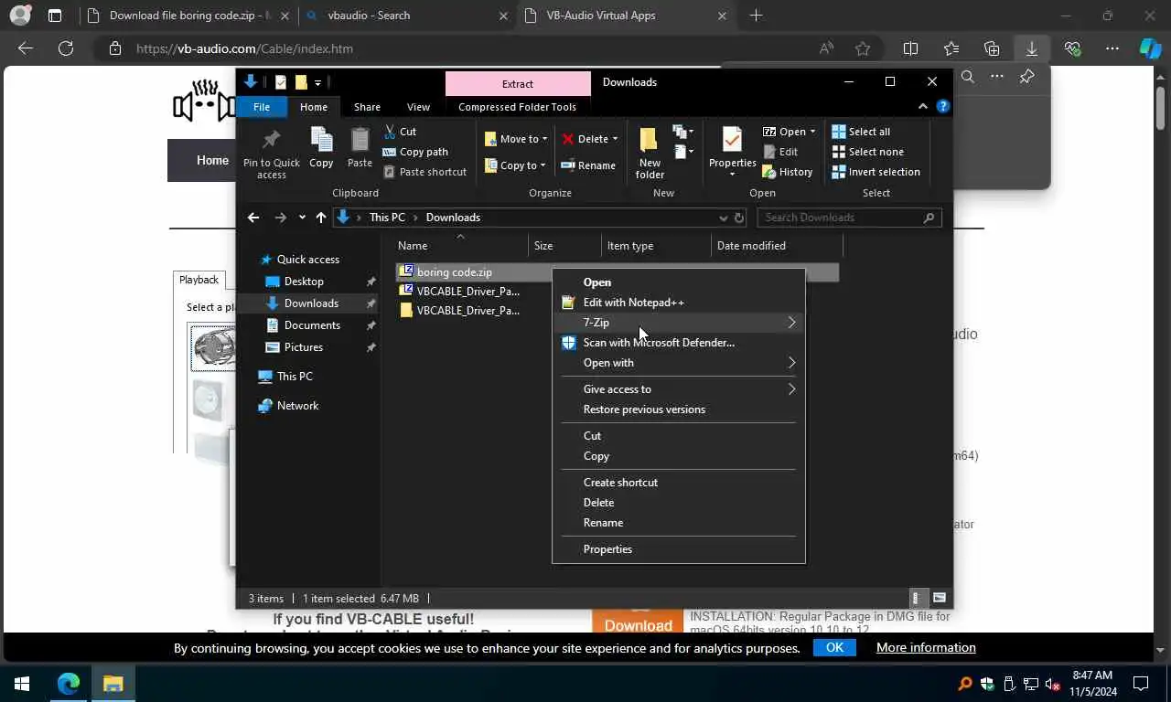1171x702 pixels.
Task: Click More information link
Action: [x=926, y=647]
